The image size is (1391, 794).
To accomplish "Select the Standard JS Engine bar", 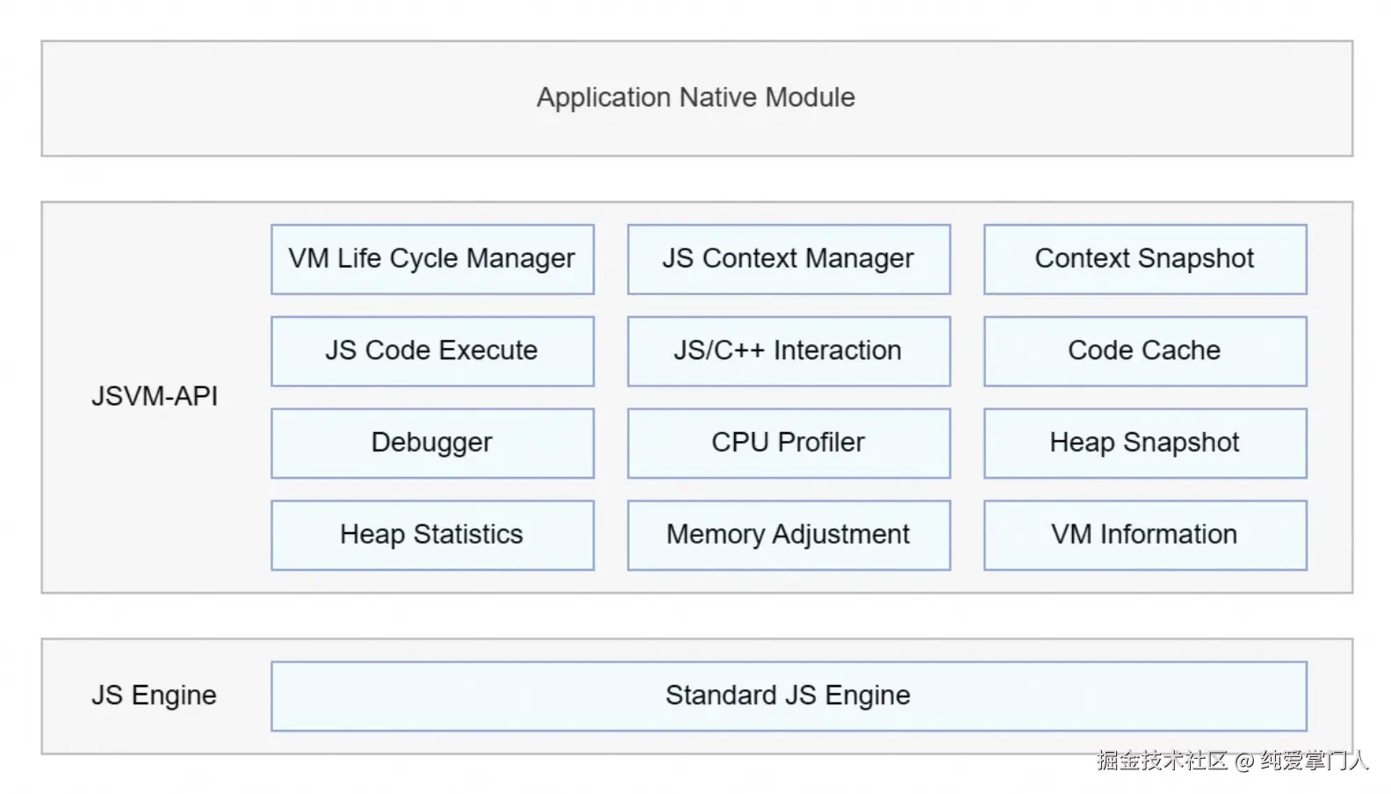I will point(789,696).
